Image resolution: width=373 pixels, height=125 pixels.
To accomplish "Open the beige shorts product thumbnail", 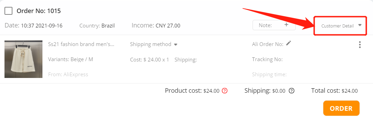I will (x=23, y=59).
